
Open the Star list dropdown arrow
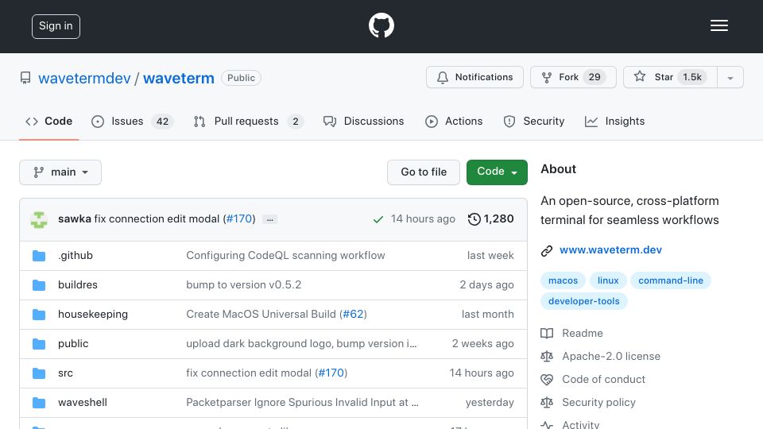click(x=730, y=77)
